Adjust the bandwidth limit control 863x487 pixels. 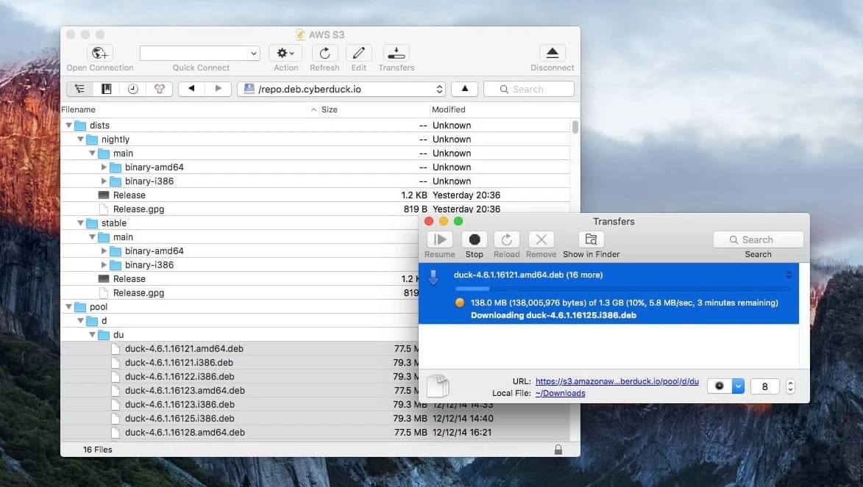coord(725,385)
